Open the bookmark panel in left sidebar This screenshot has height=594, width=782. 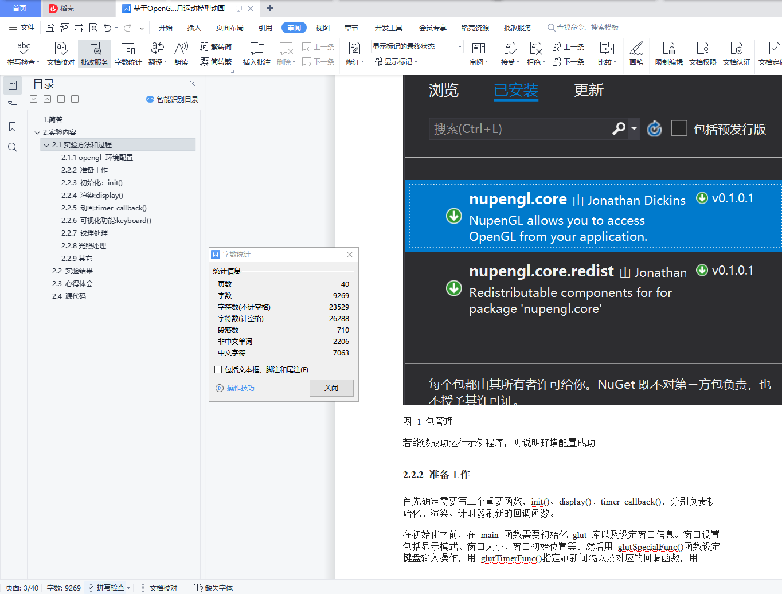13,127
